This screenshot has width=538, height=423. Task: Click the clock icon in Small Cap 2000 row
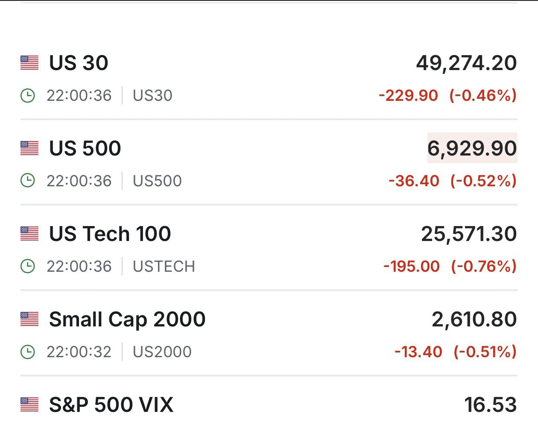[x=28, y=352]
